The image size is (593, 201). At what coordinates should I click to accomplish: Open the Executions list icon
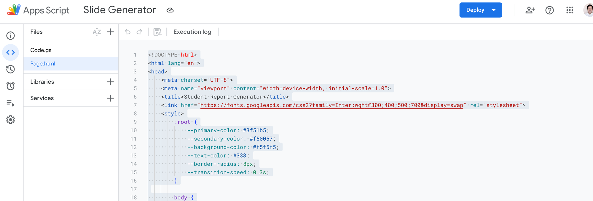[11, 103]
